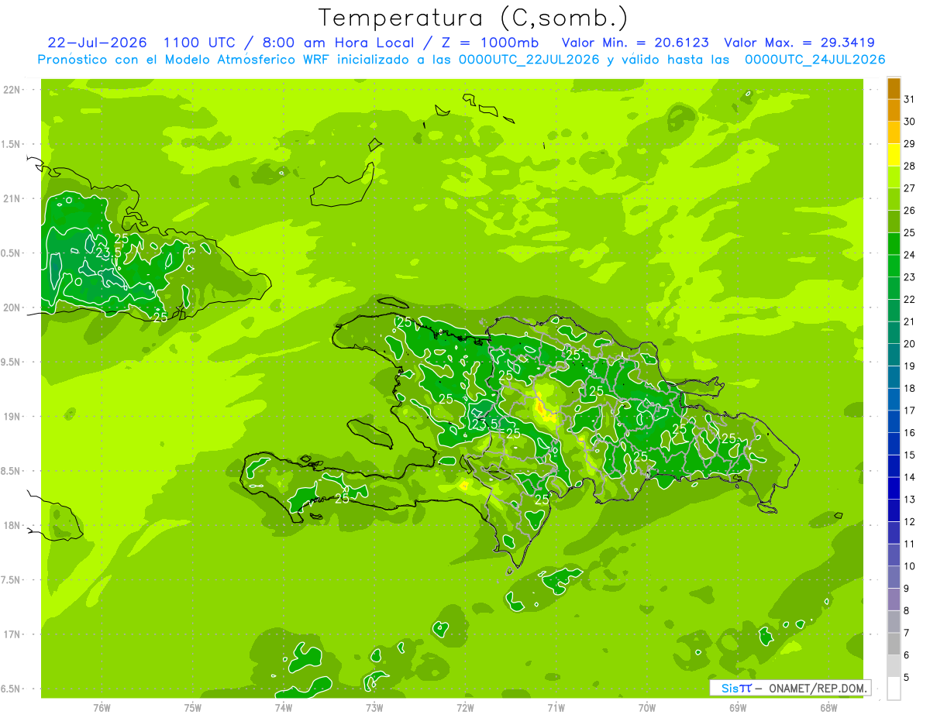Click the '19N' latitude label

12,417
